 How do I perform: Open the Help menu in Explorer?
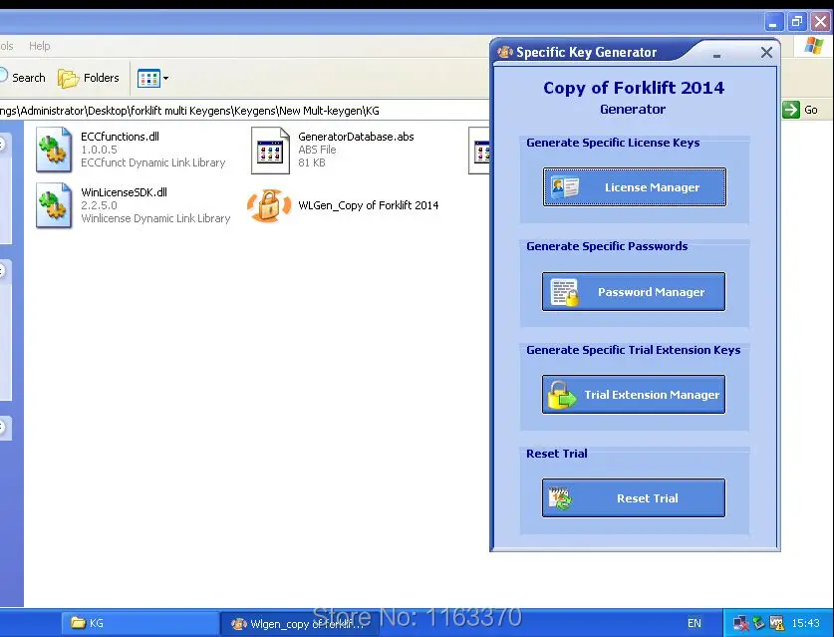pyautogui.click(x=40, y=46)
